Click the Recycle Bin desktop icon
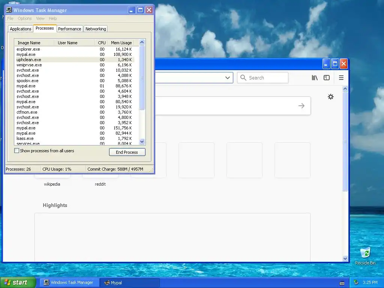The height and width of the screenshot is (288, 384). pyautogui.click(x=365, y=256)
